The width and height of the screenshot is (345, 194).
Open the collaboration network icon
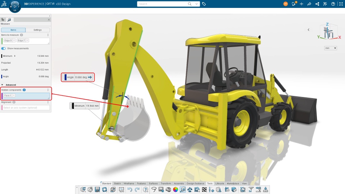[317, 4]
